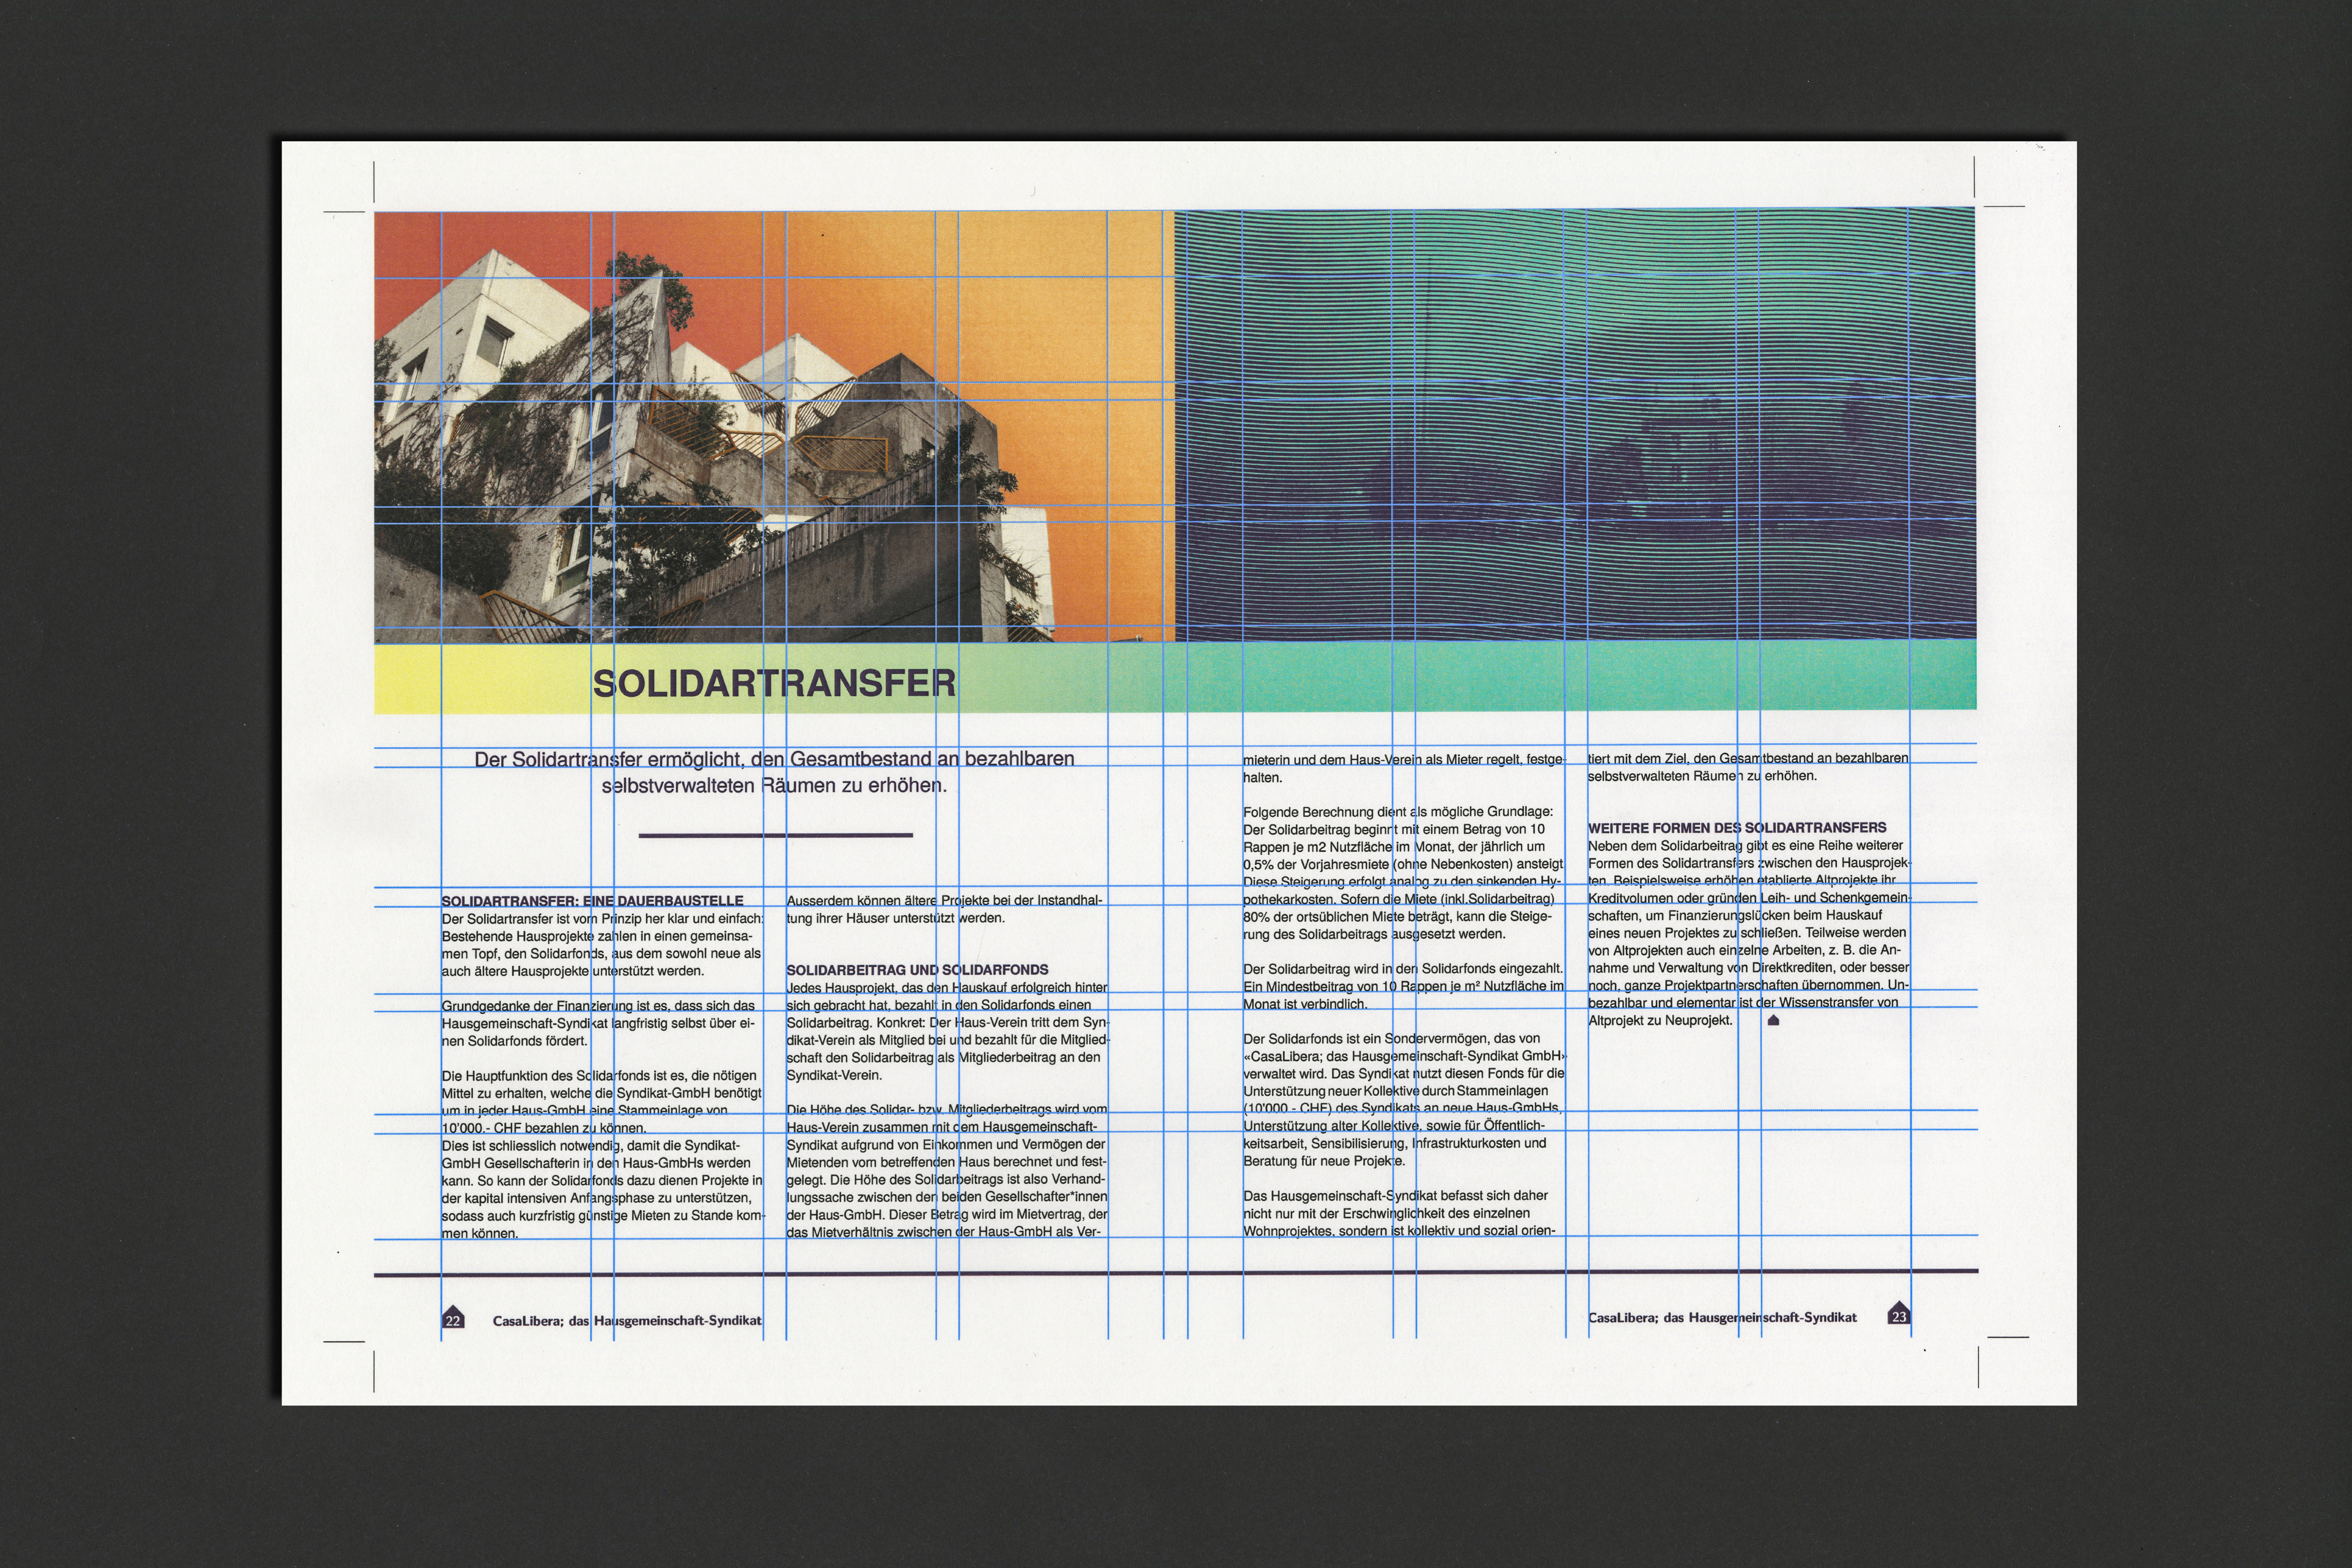Click the line 'tiert mit dem Ziel, den Gesamtbestand an bezahlbaren'
The height and width of the screenshot is (1568, 2352).
click(1748, 758)
